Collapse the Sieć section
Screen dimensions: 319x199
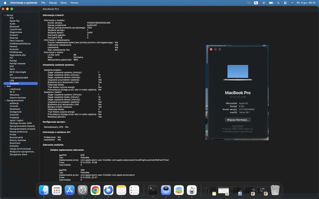point(5,86)
